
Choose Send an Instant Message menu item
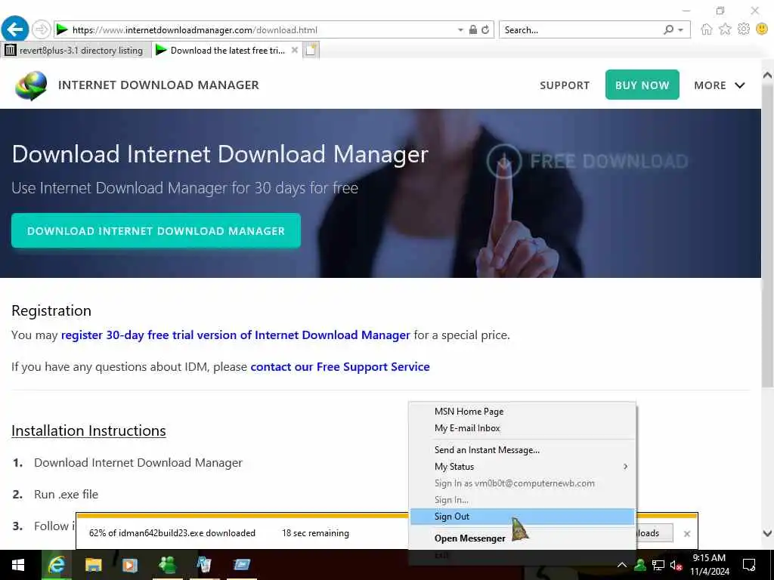click(522, 450)
